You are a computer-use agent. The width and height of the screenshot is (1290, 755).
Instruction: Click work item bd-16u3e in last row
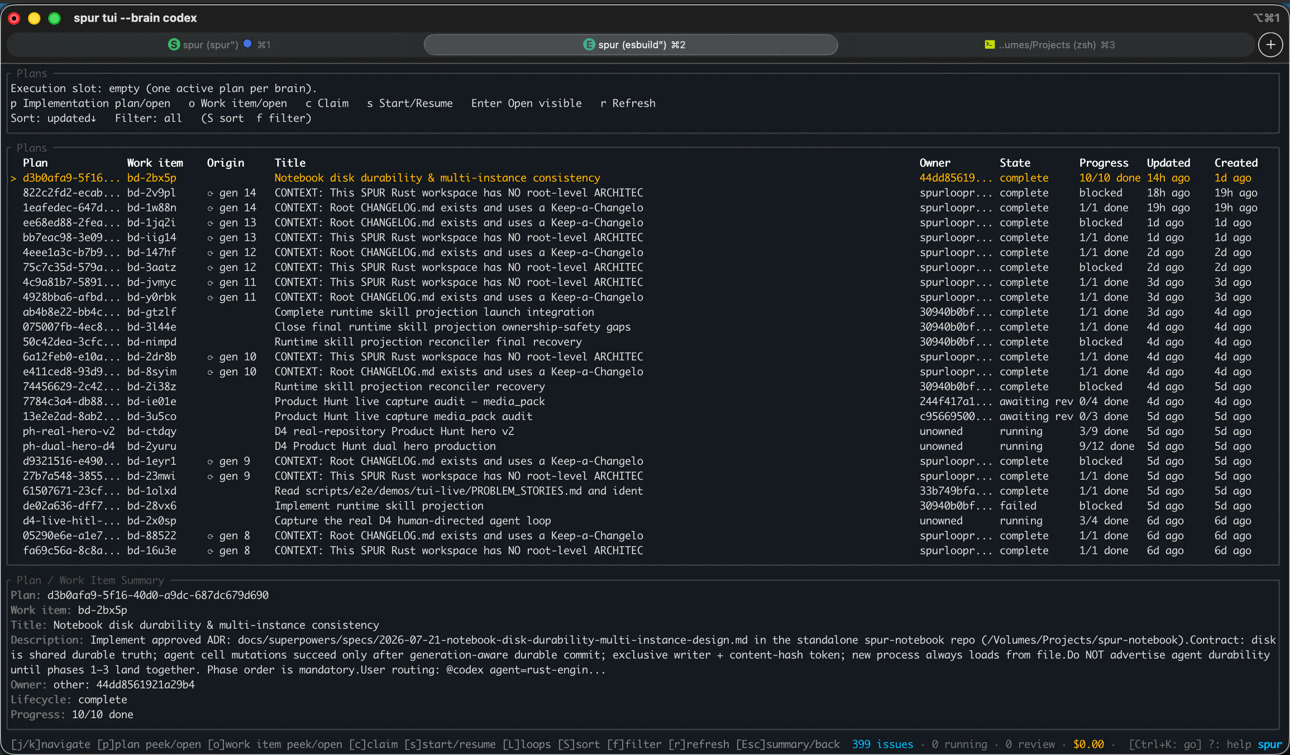[x=151, y=551]
